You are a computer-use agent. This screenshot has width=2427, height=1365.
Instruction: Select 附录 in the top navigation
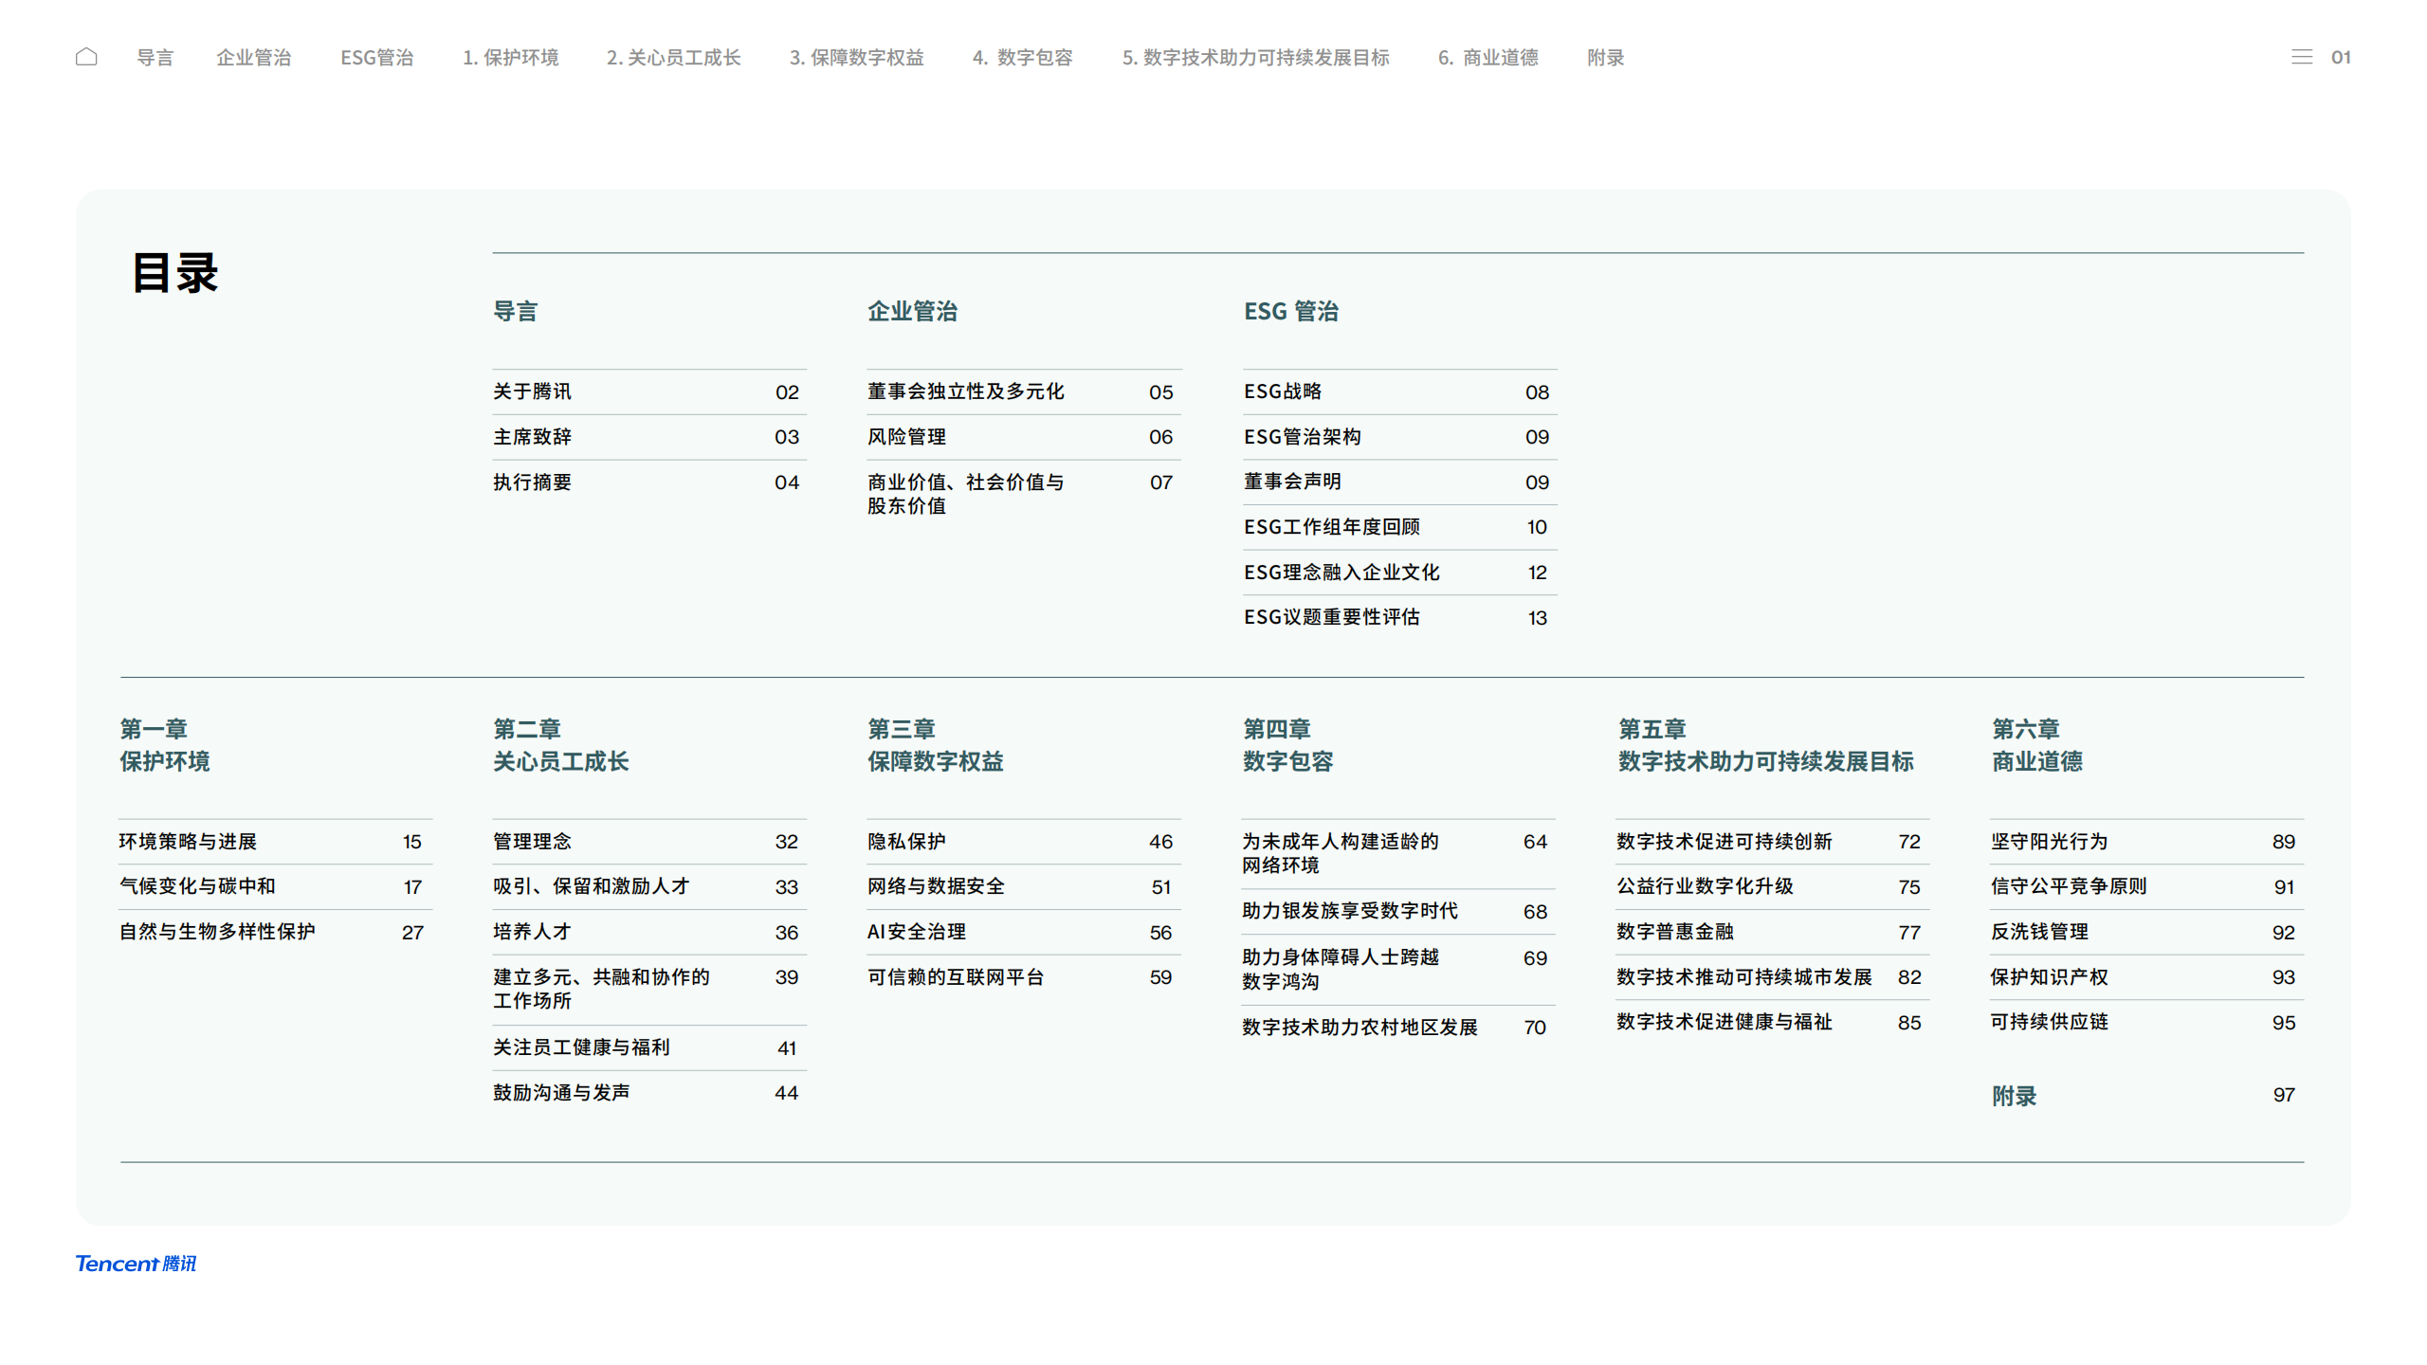[1605, 58]
